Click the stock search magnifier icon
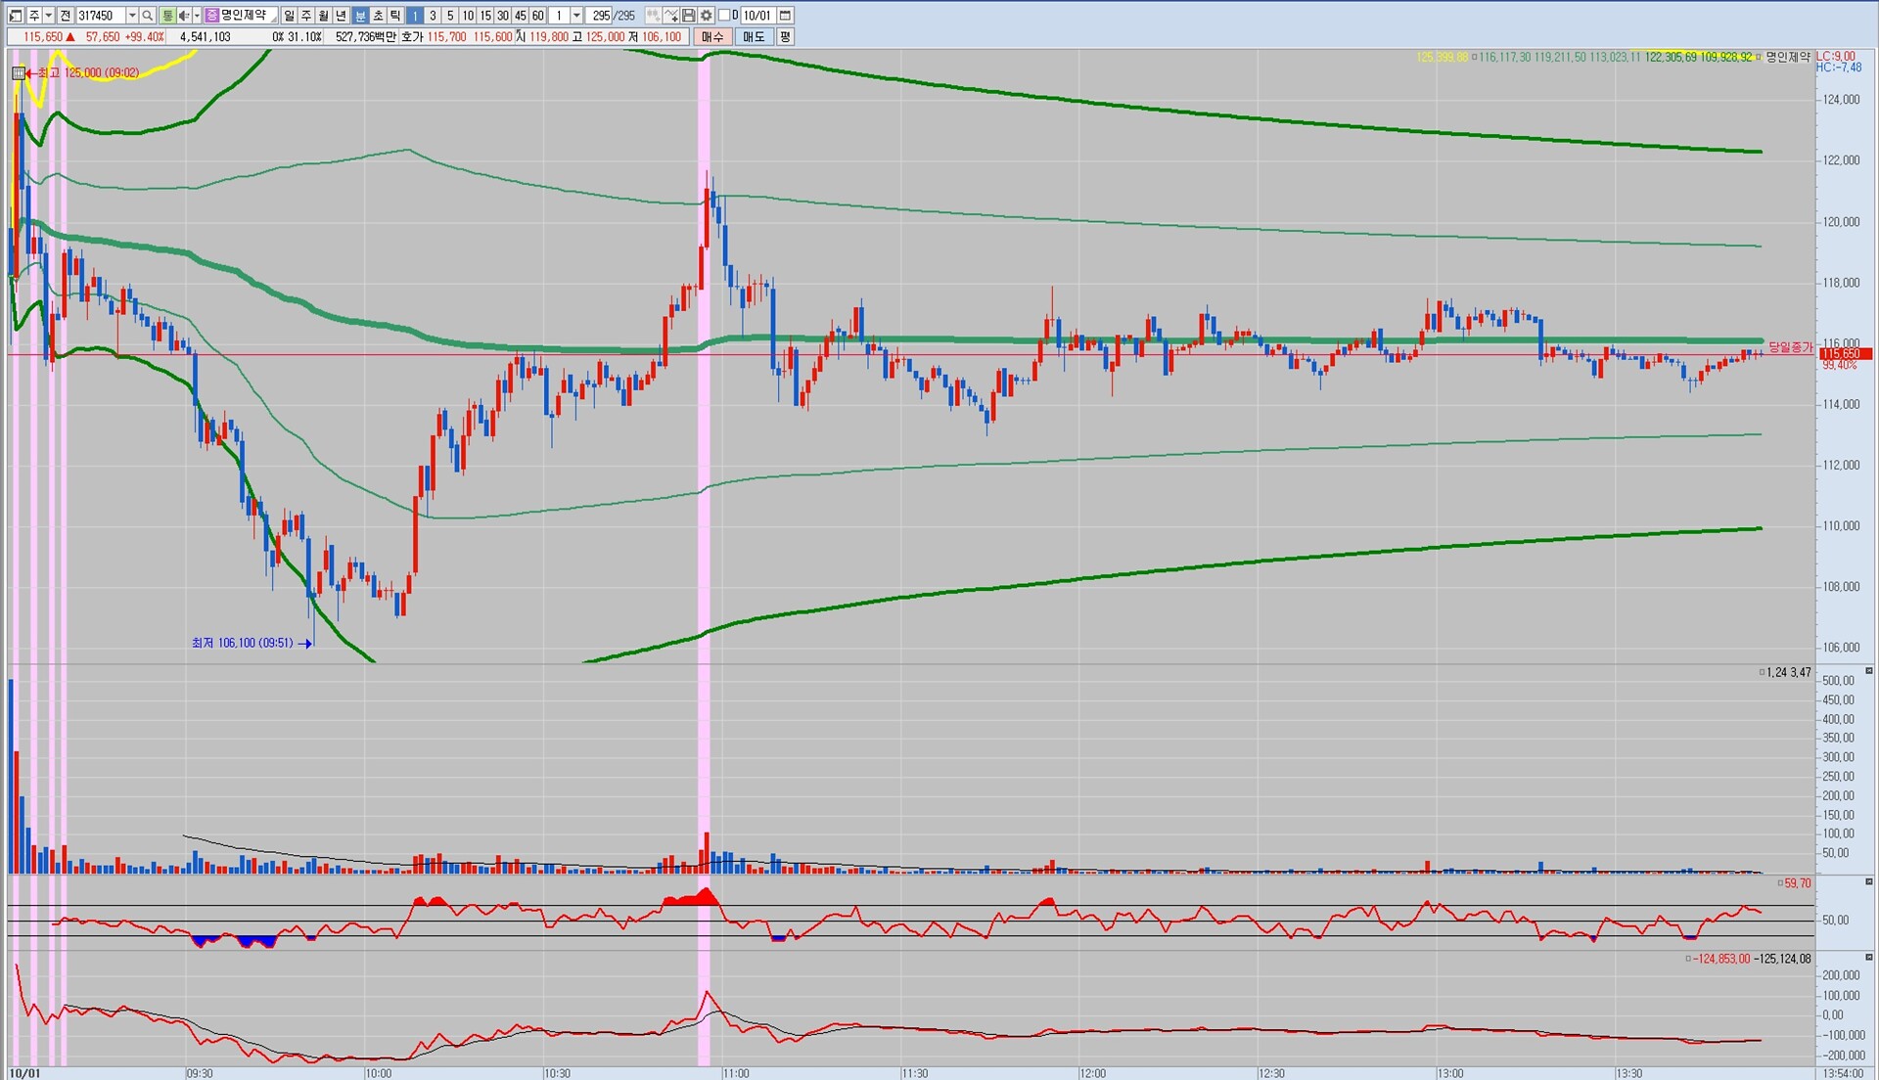1879x1080 pixels. (x=148, y=16)
